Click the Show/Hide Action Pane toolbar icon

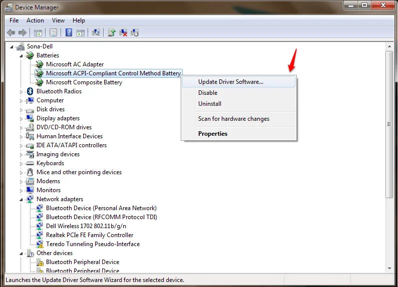pyautogui.click(x=81, y=33)
